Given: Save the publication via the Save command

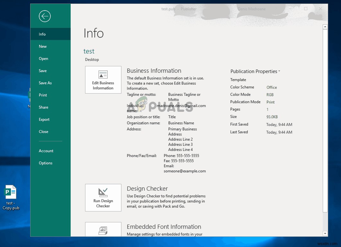Looking at the screenshot, I should (x=43, y=70).
